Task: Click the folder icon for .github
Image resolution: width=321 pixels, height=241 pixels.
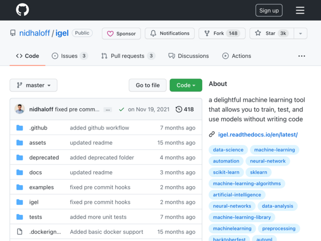Action: (20, 128)
